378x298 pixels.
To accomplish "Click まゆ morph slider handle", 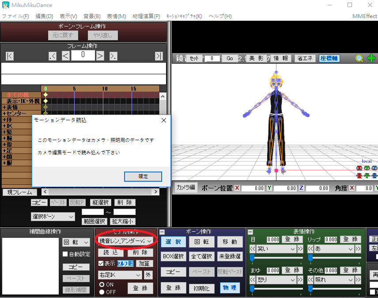I will (x=252, y=289).
